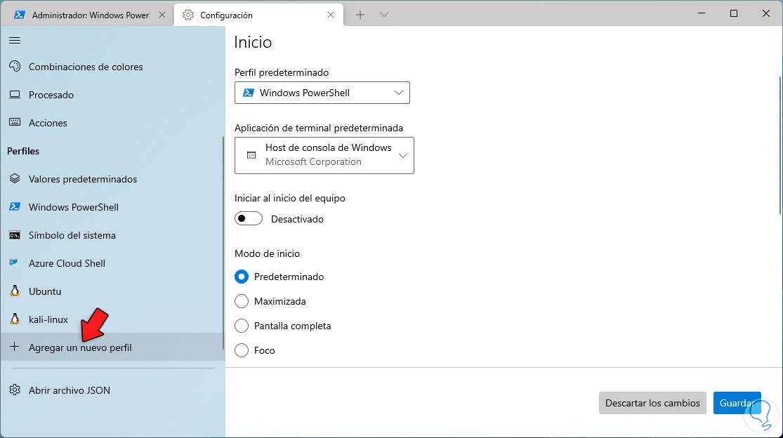The image size is (783, 438).
Task: Select Maximizada launch mode
Action: 241,301
